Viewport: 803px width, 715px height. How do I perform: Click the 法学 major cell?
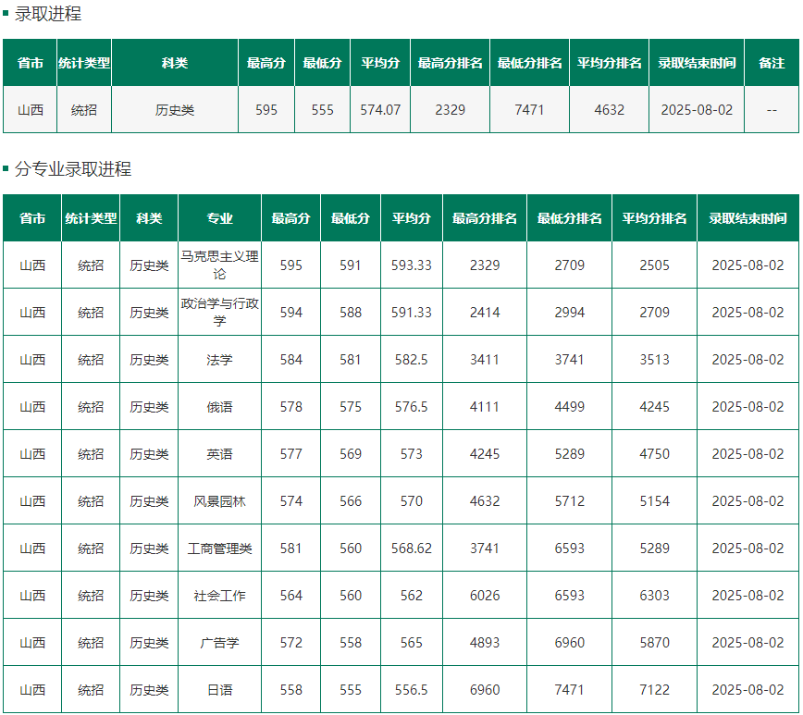click(x=219, y=360)
